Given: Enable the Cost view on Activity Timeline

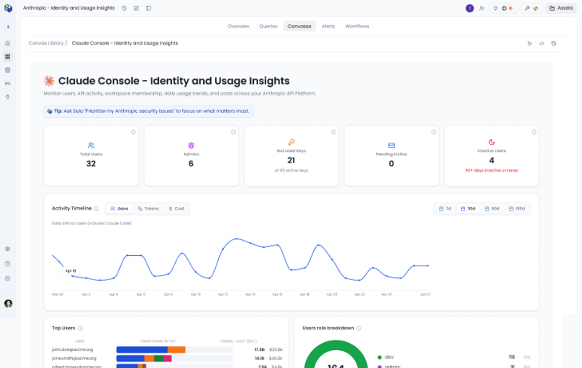Looking at the screenshot, I should pos(176,208).
